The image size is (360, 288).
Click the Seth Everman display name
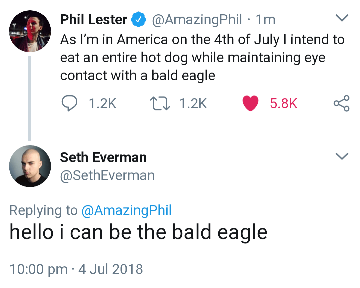click(x=103, y=157)
